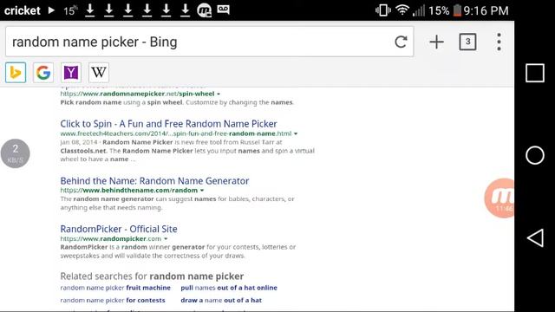This screenshot has height=312, width=555.
Task: Open the browser three-dot overflow menu
Action: 499,42
